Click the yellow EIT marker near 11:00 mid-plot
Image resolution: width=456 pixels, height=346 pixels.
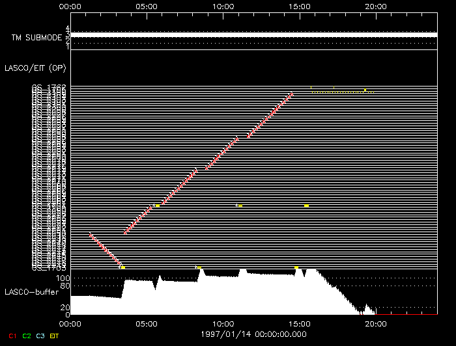(240, 206)
